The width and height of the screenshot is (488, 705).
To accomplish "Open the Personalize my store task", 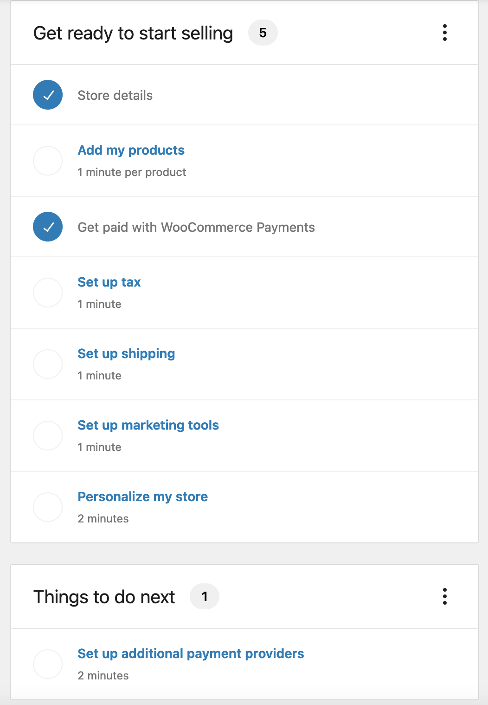I will coord(143,497).
